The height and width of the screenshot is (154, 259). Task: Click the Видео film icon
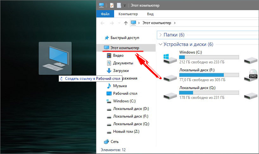click(x=109, y=55)
